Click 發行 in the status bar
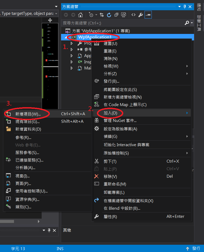 (196, 248)
